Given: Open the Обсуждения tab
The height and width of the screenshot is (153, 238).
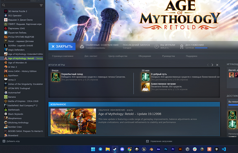Looking at the screenshot, I should [145, 56].
